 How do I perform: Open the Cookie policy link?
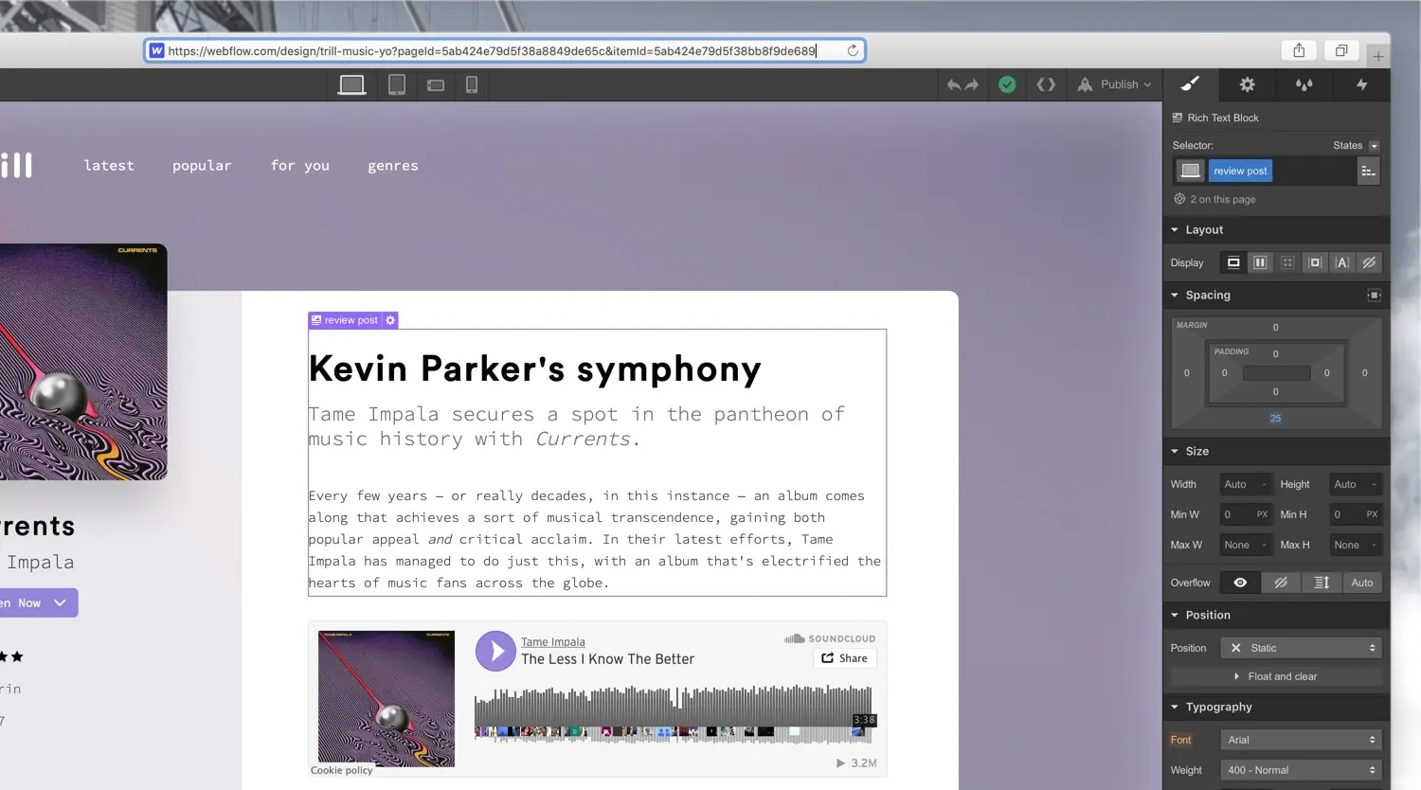click(342, 770)
